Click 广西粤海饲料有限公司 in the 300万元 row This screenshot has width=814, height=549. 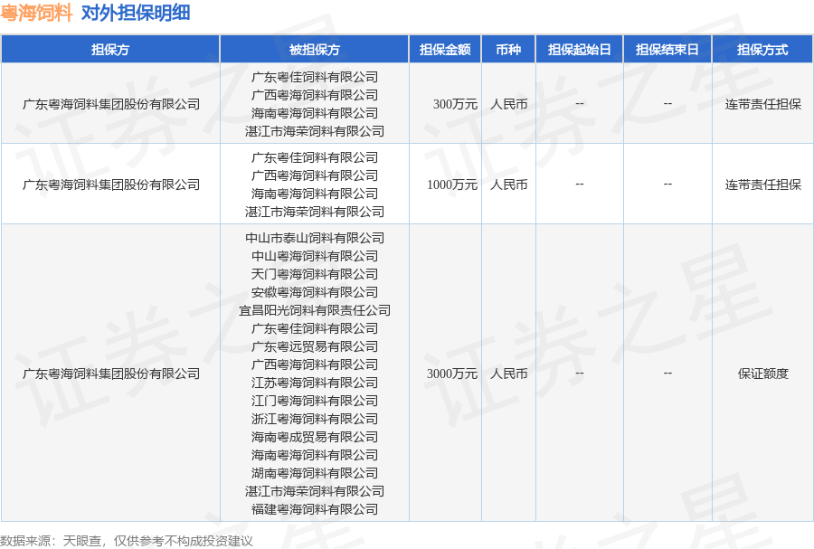click(x=315, y=96)
